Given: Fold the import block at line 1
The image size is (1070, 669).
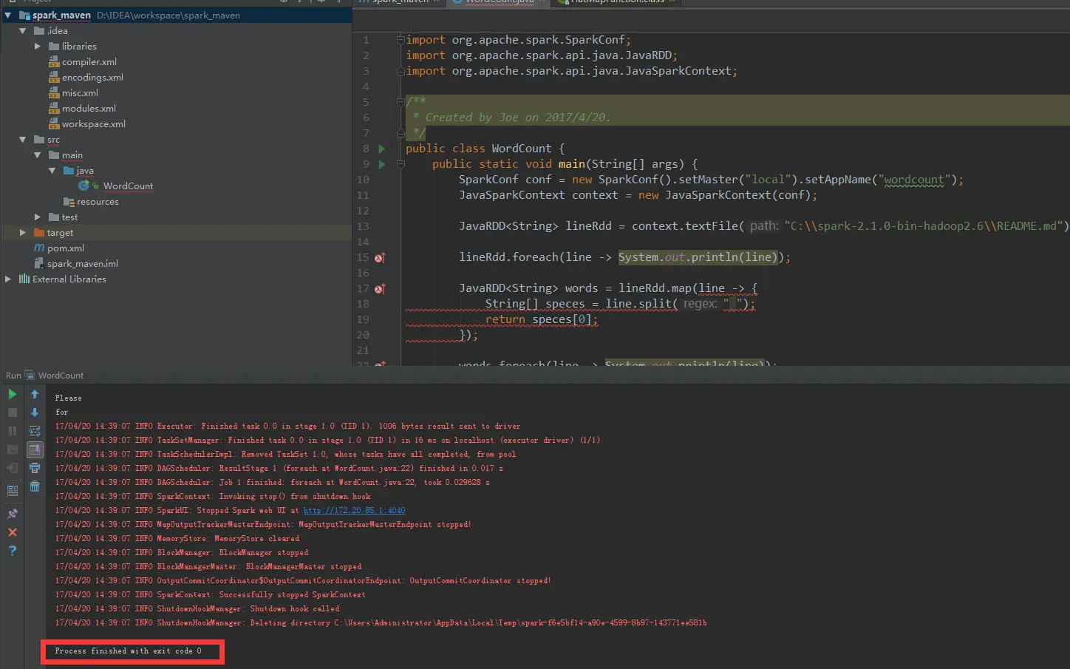Looking at the screenshot, I should (x=401, y=40).
